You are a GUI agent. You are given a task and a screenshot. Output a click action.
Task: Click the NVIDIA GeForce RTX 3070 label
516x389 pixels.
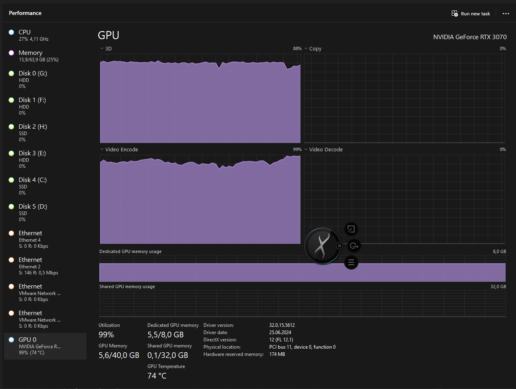coord(470,37)
